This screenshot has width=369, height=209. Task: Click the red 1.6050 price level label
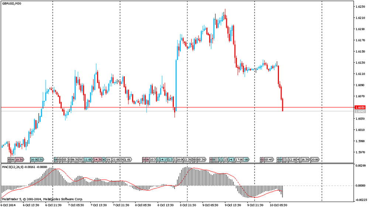[x=359, y=107]
